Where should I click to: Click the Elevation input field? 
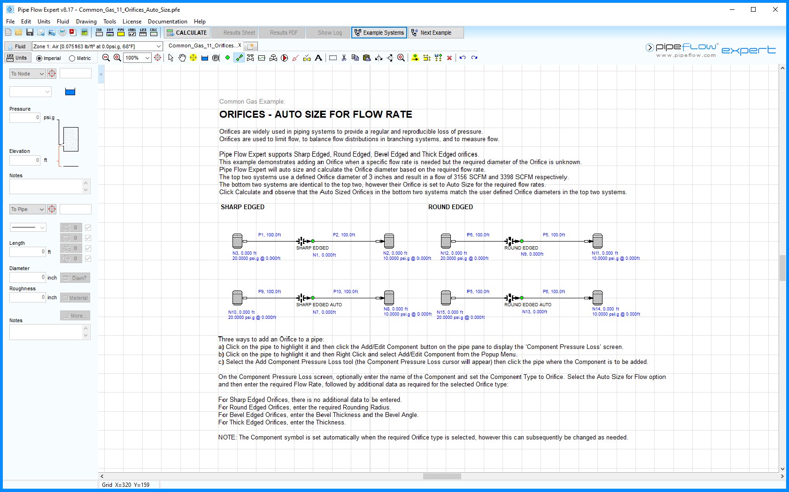pos(25,160)
